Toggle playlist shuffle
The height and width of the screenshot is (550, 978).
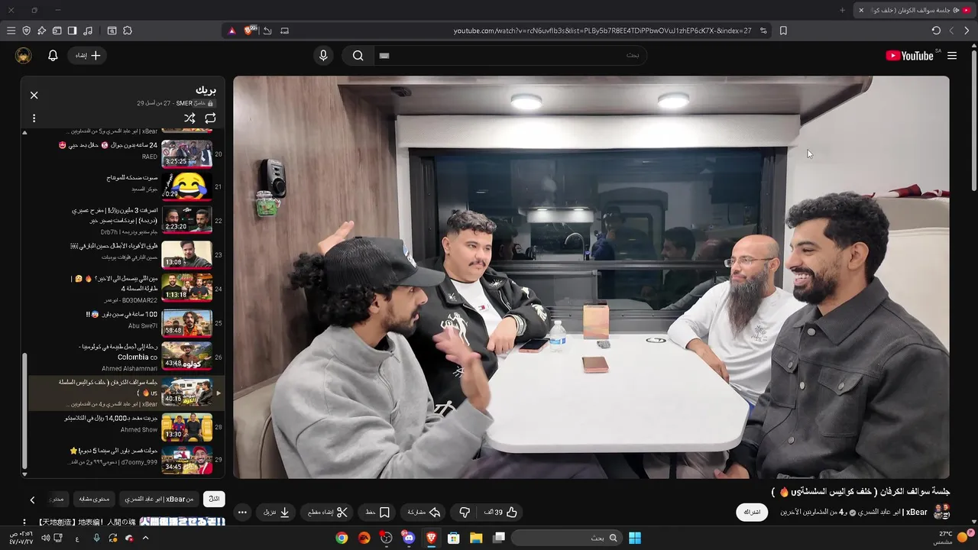click(x=189, y=118)
